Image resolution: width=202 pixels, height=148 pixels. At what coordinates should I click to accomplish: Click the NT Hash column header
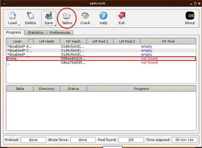tap(73, 41)
